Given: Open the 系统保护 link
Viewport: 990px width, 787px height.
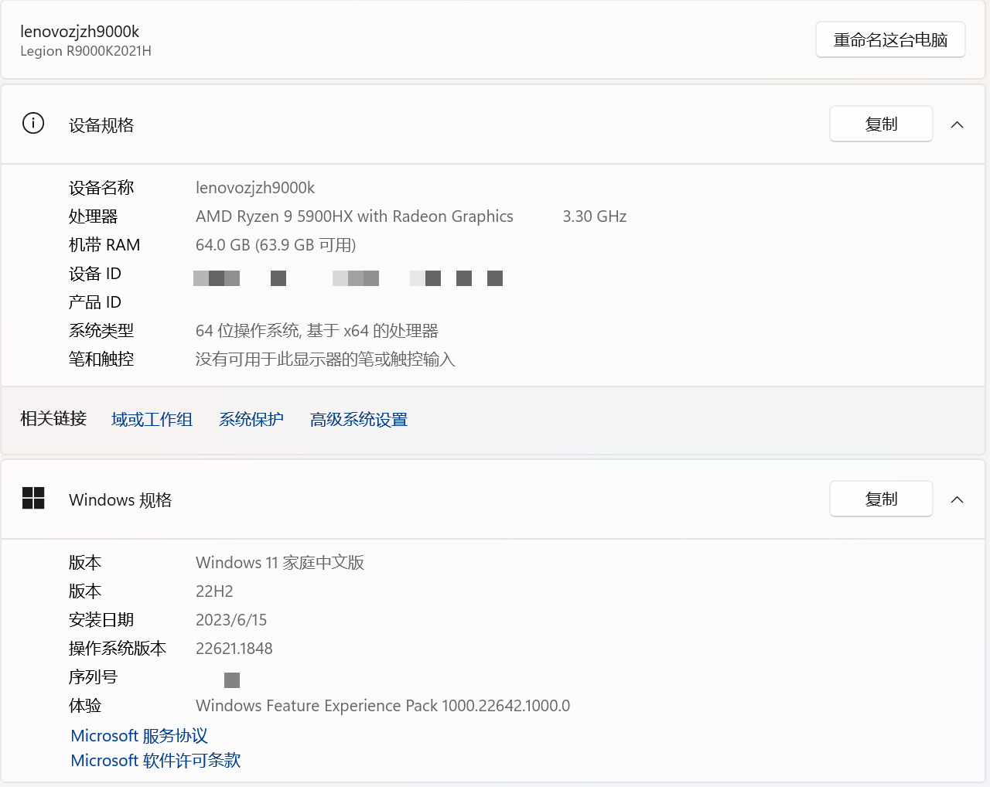Looking at the screenshot, I should click(251, 419).
